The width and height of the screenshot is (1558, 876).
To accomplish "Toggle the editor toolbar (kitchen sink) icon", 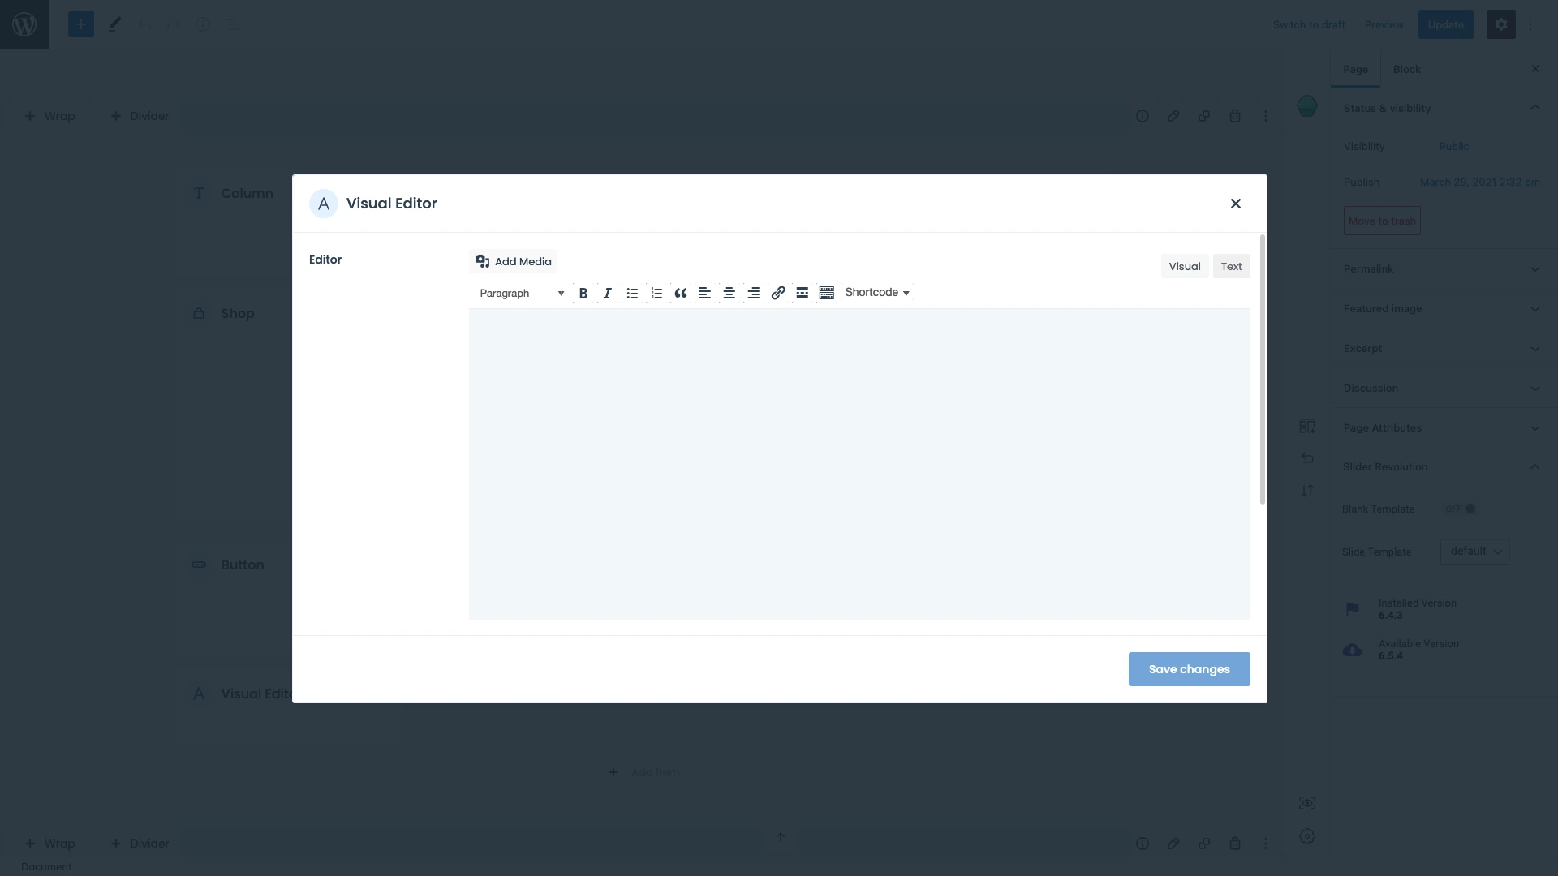I will click(827, 293).
